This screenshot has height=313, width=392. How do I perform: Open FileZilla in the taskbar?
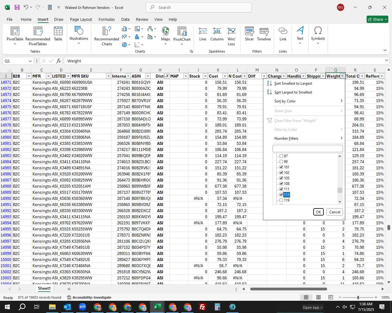click(x=202, y=307)
